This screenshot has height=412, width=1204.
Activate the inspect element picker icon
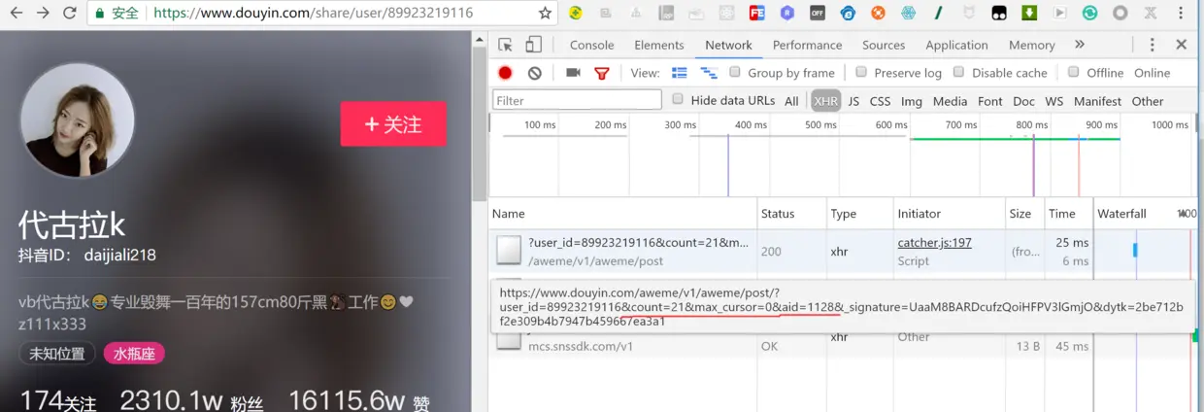click(x=505, y=45)
